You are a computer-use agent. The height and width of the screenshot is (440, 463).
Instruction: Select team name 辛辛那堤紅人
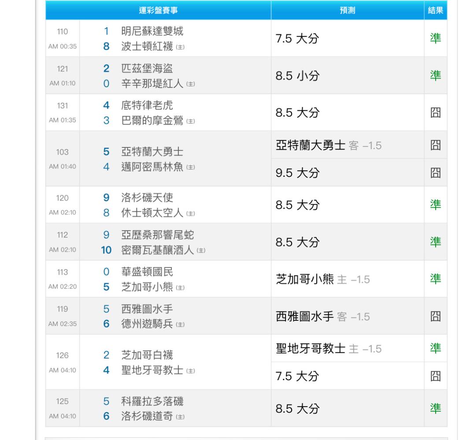click(152, 84)
